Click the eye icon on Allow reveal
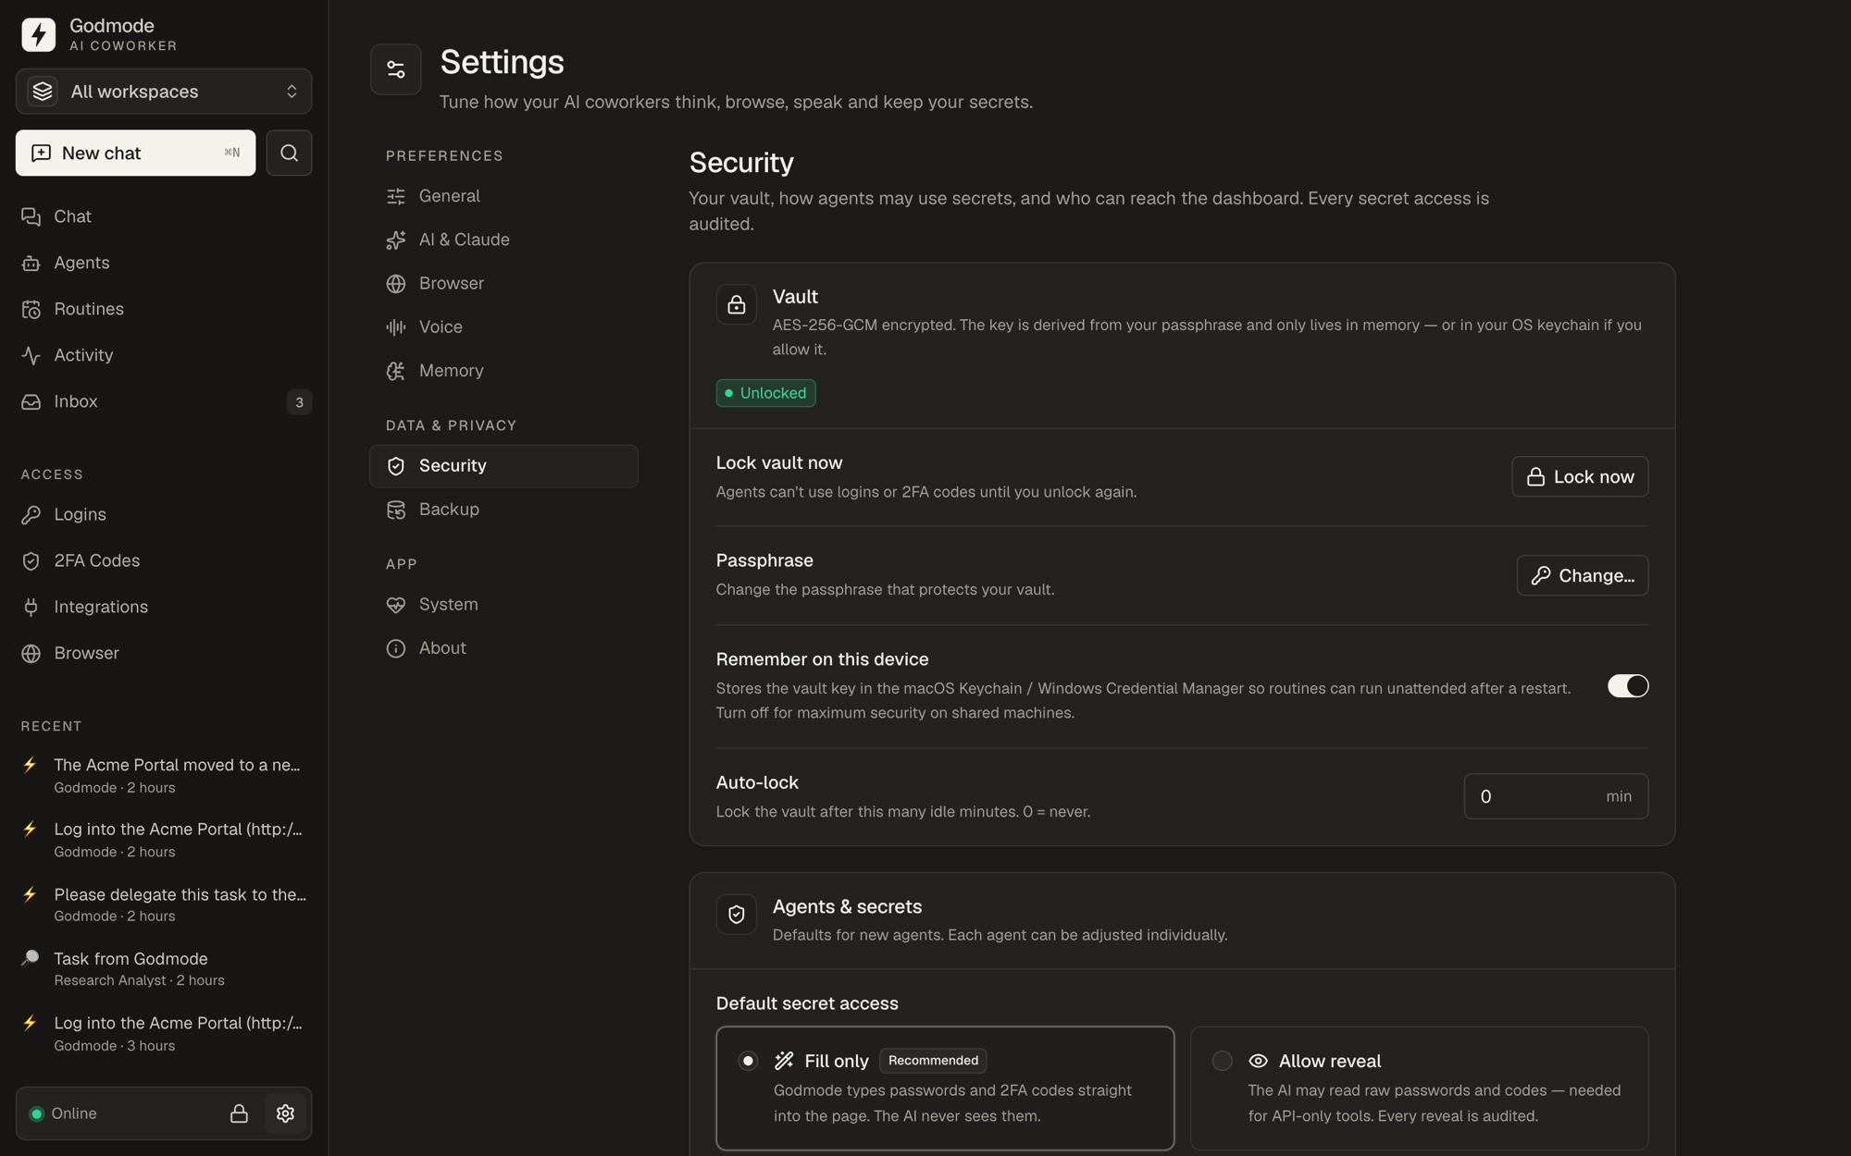 (1258, 1061)
